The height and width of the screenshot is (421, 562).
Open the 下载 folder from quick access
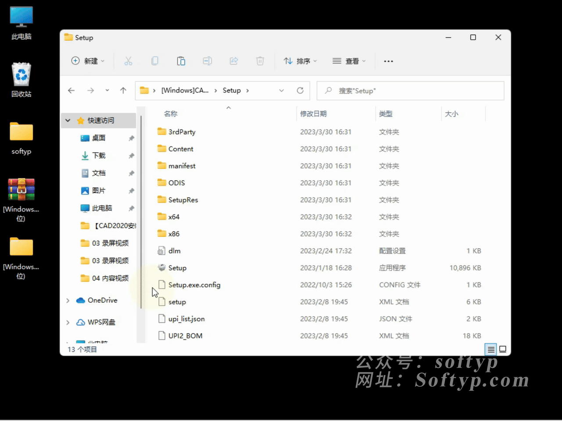99,155
